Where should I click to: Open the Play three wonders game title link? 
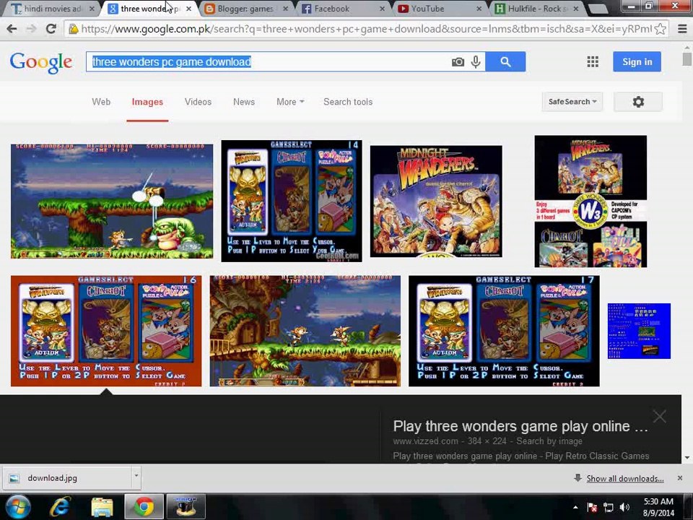pyautogui.click(x=520, y=426)
